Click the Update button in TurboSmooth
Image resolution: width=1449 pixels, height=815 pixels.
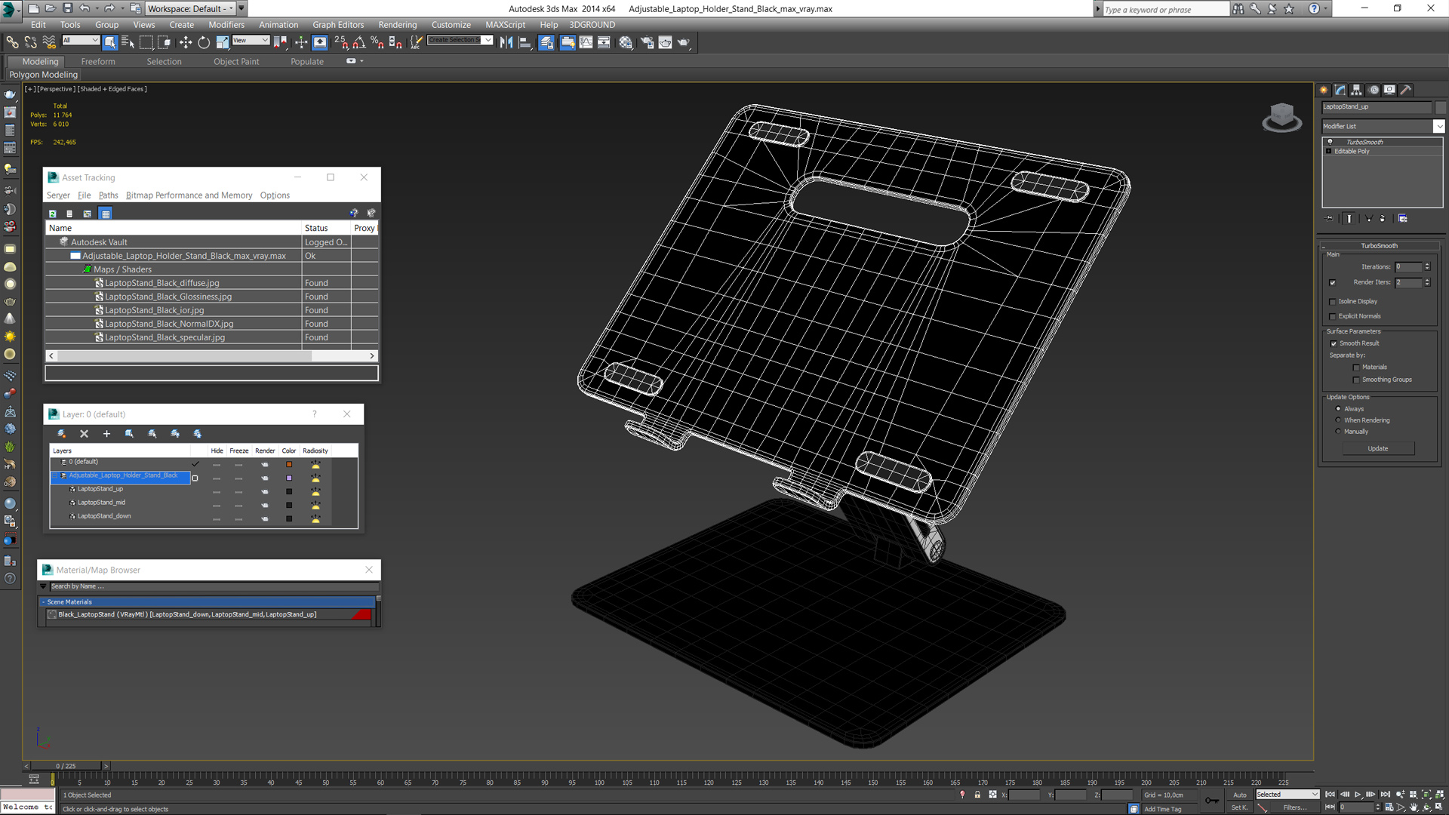tap(1378, 449)
